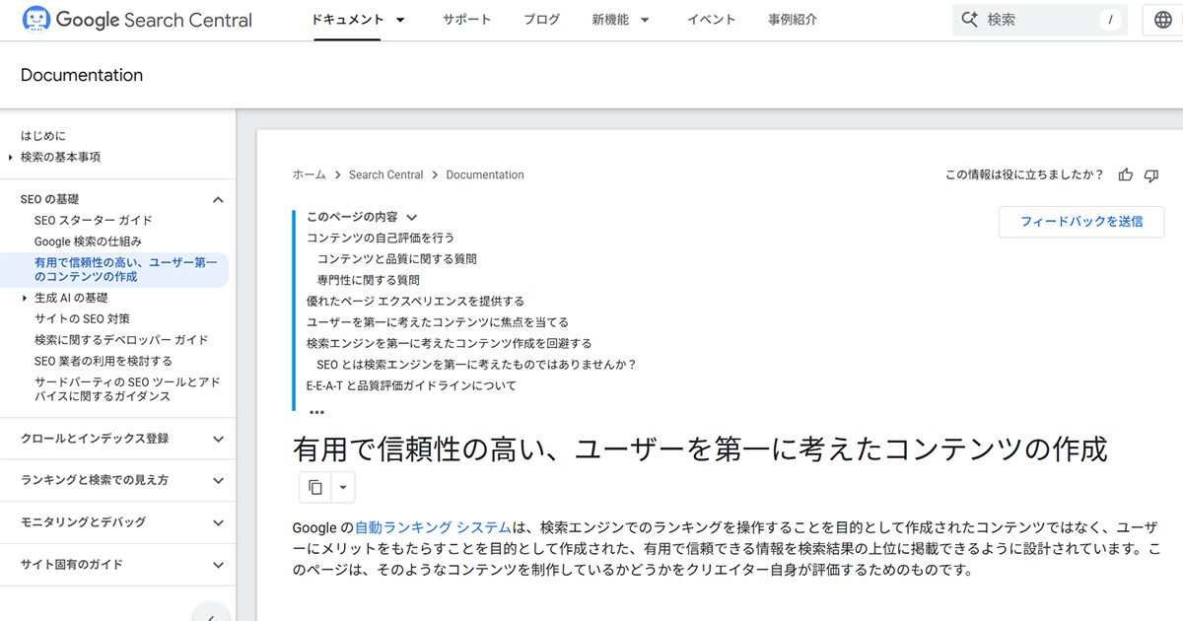
Task: Click Documentation breadcrumb
Action: [485, 174]
